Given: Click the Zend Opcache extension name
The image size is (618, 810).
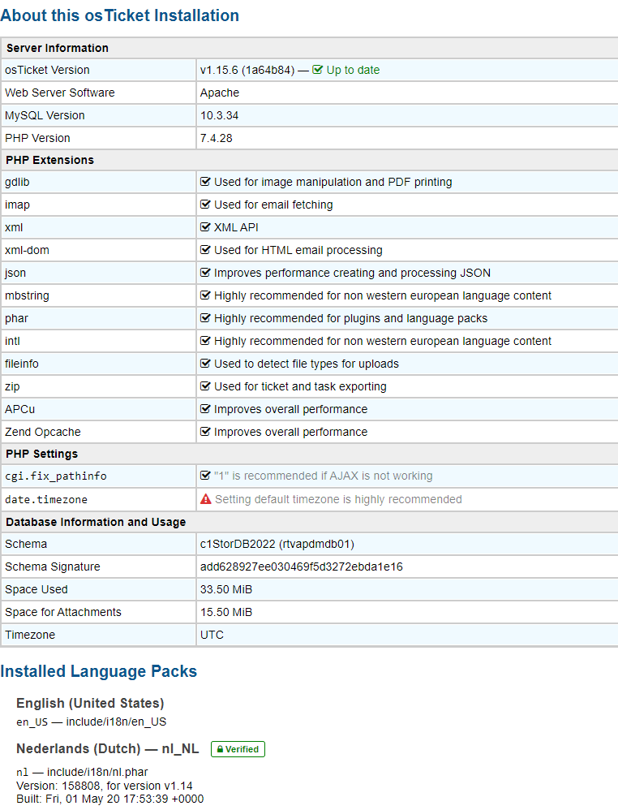Looking at the screenshot, I should pos(43,432).
